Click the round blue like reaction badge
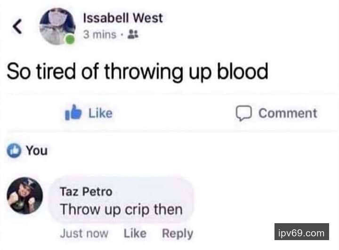The width and height of the screenshot is (339, 250). click(x=14, y=151)
